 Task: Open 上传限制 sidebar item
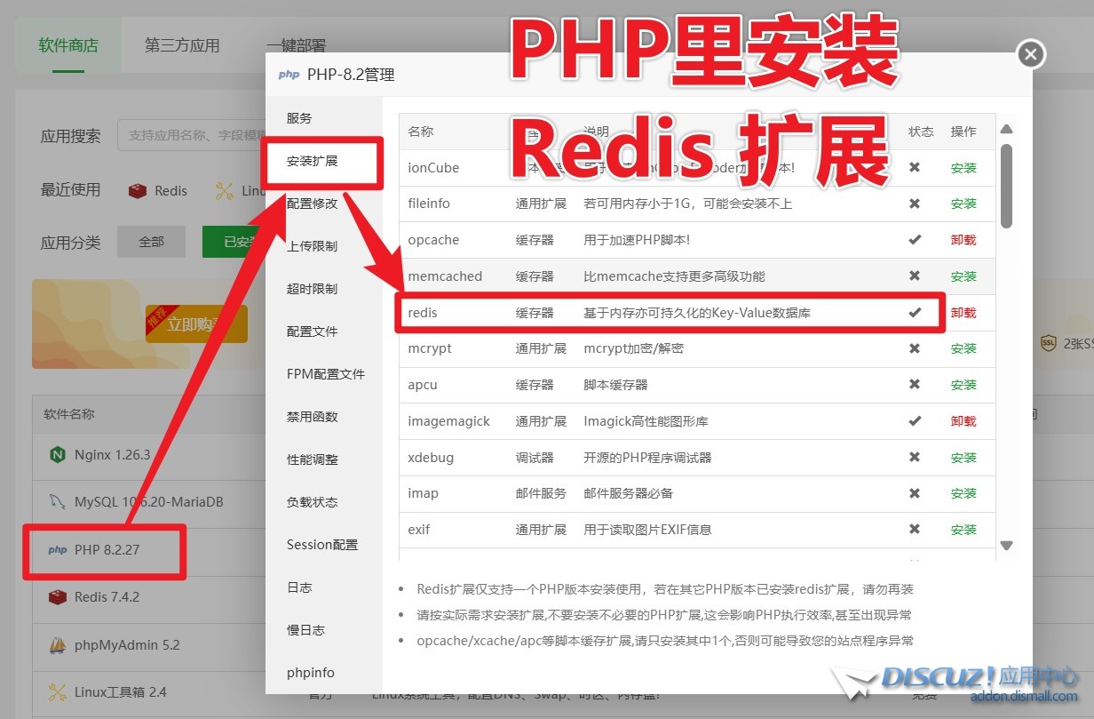coord(312,246)
